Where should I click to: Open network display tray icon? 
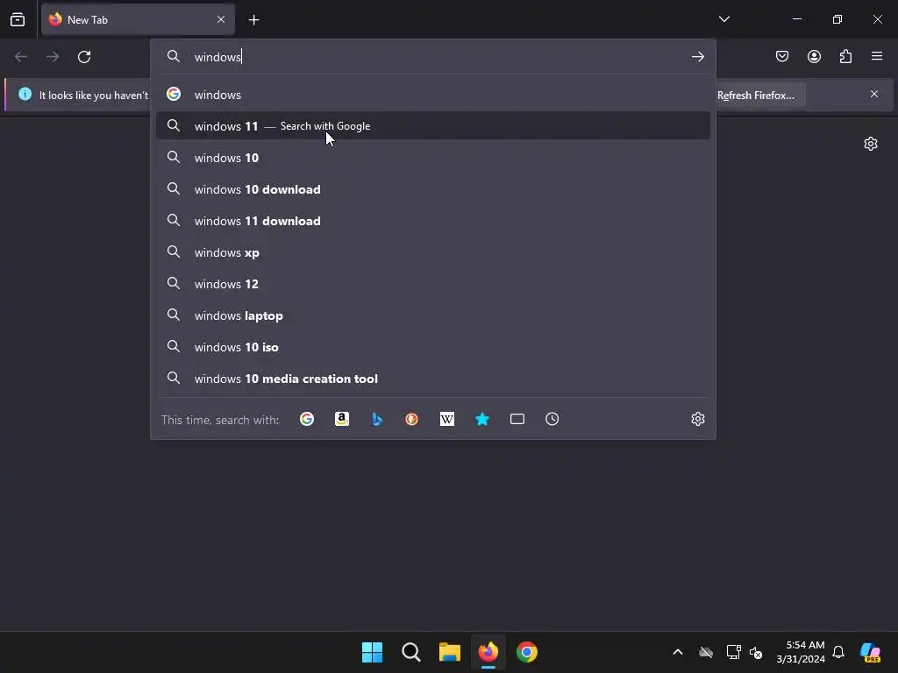[733, 652]
